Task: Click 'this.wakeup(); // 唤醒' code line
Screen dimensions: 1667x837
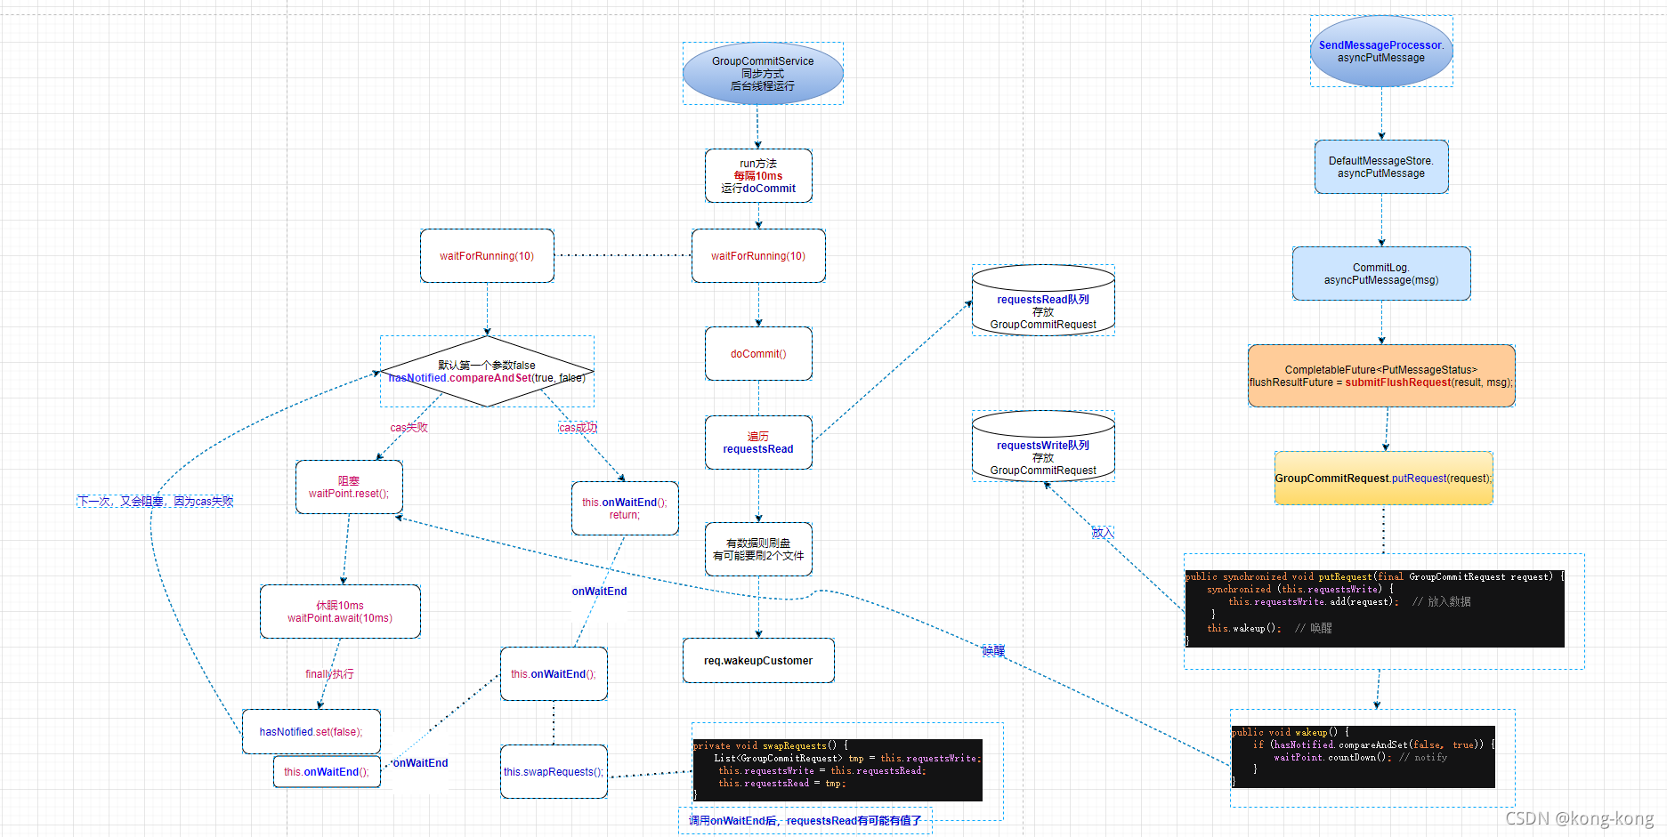Action: tap(1269, 628)
